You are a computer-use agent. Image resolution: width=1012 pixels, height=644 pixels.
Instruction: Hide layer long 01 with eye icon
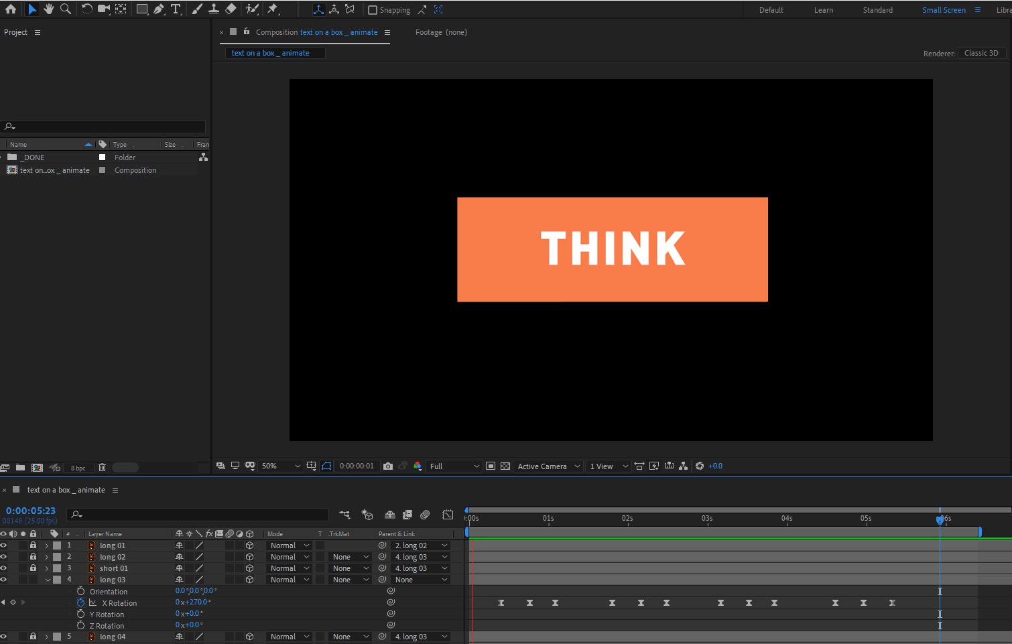coord(3,545)
